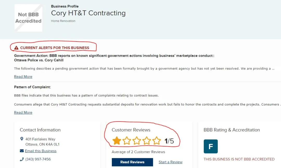The height and width of the screenshot is (168, 281).
Task: Click the red alert warning triangle icon
Action: point(16,48)
